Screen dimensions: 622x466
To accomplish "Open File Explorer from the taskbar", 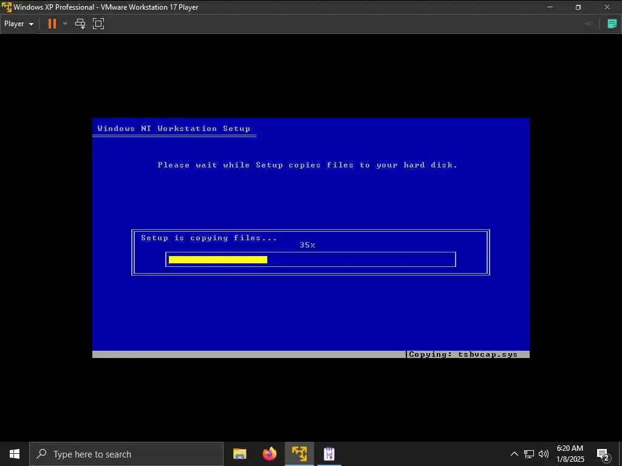I will pos(239,454).
